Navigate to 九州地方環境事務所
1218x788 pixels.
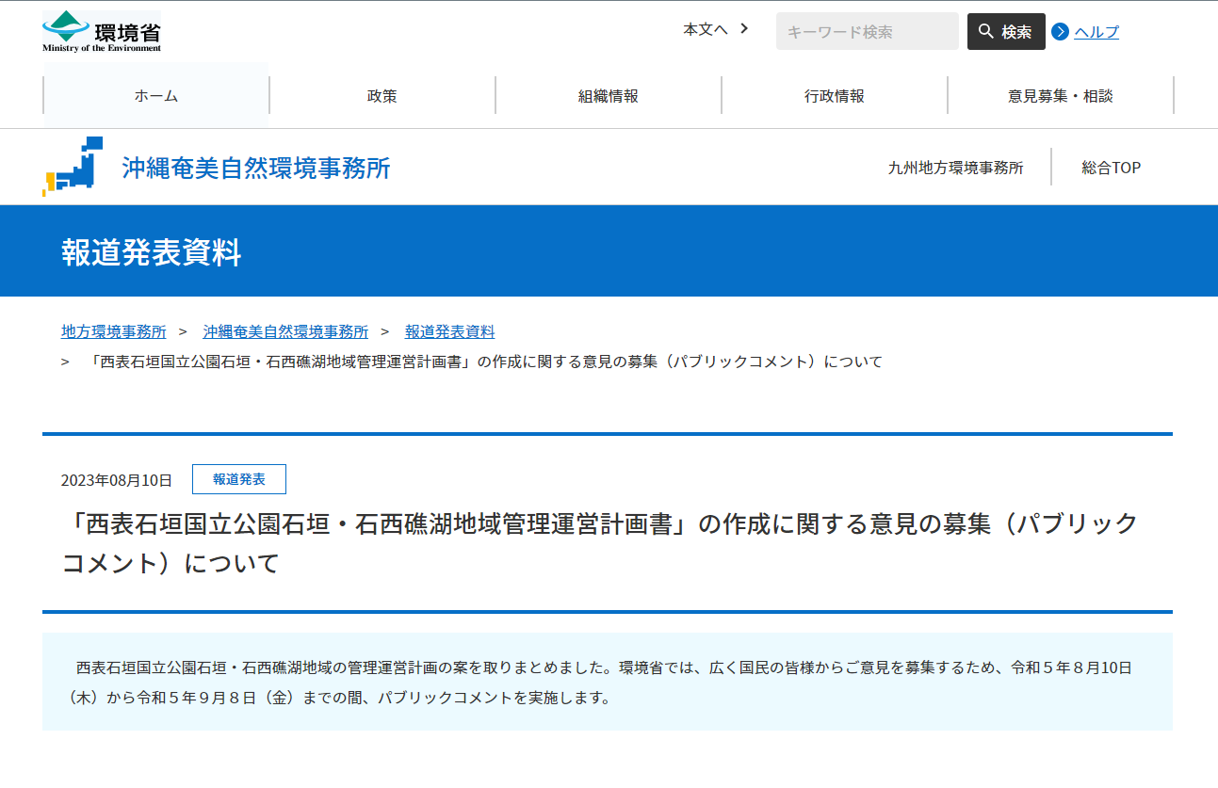tap(954, 167)
